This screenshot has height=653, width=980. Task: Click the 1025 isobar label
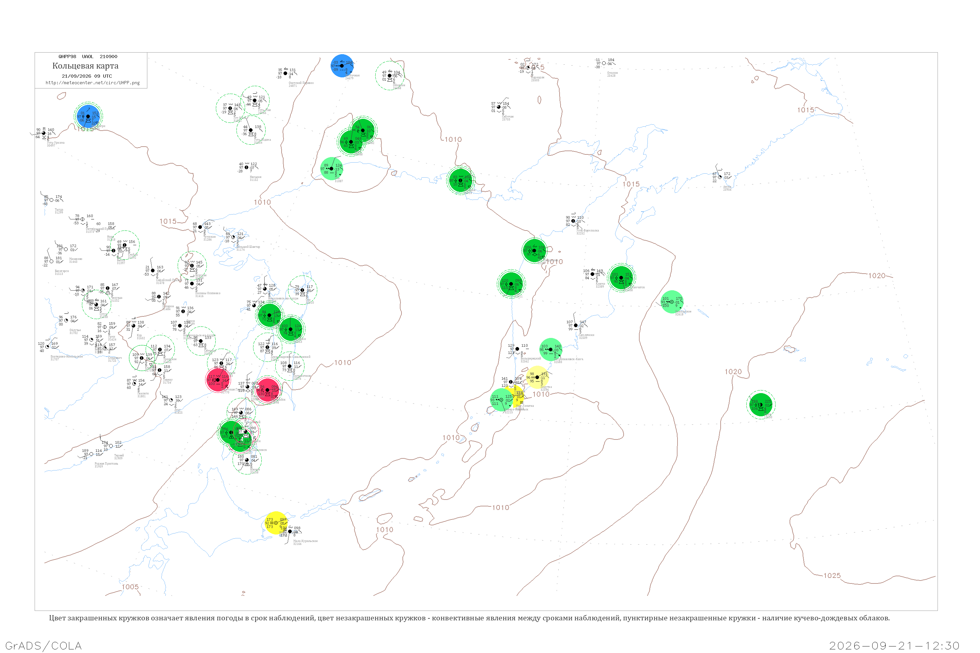pyautogui.click(x=832, y=576)
